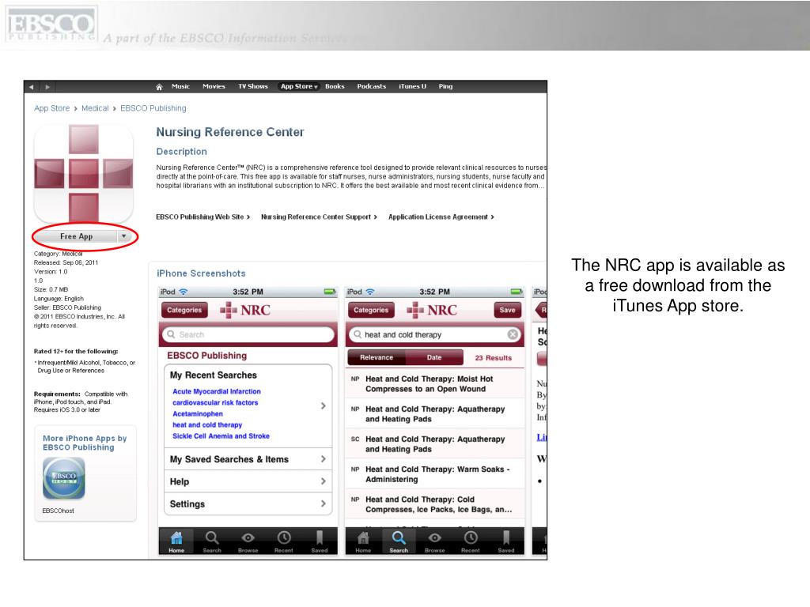The image size is (810, 607).
Task: Select the Relevance sort toggle
Action: click(377, 357)
